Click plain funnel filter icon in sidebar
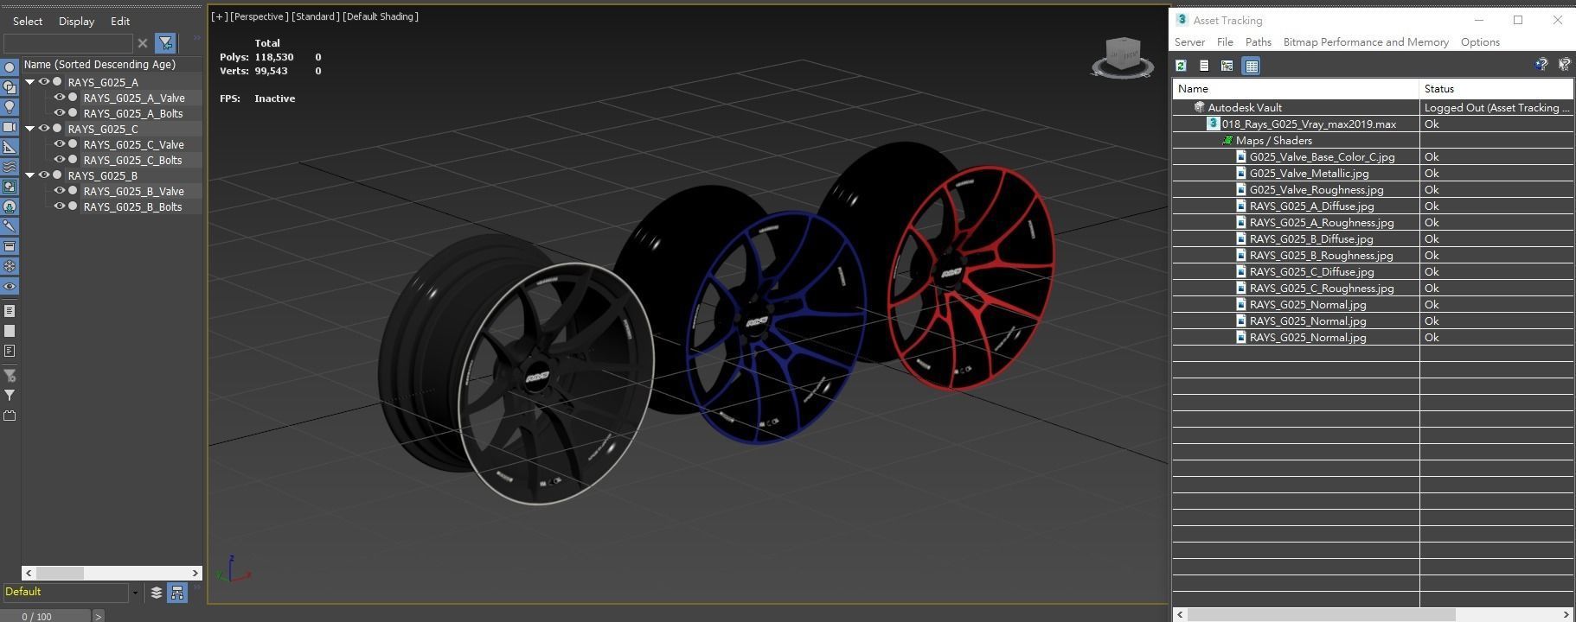1576x622 pixels. (x=10, y=395)
